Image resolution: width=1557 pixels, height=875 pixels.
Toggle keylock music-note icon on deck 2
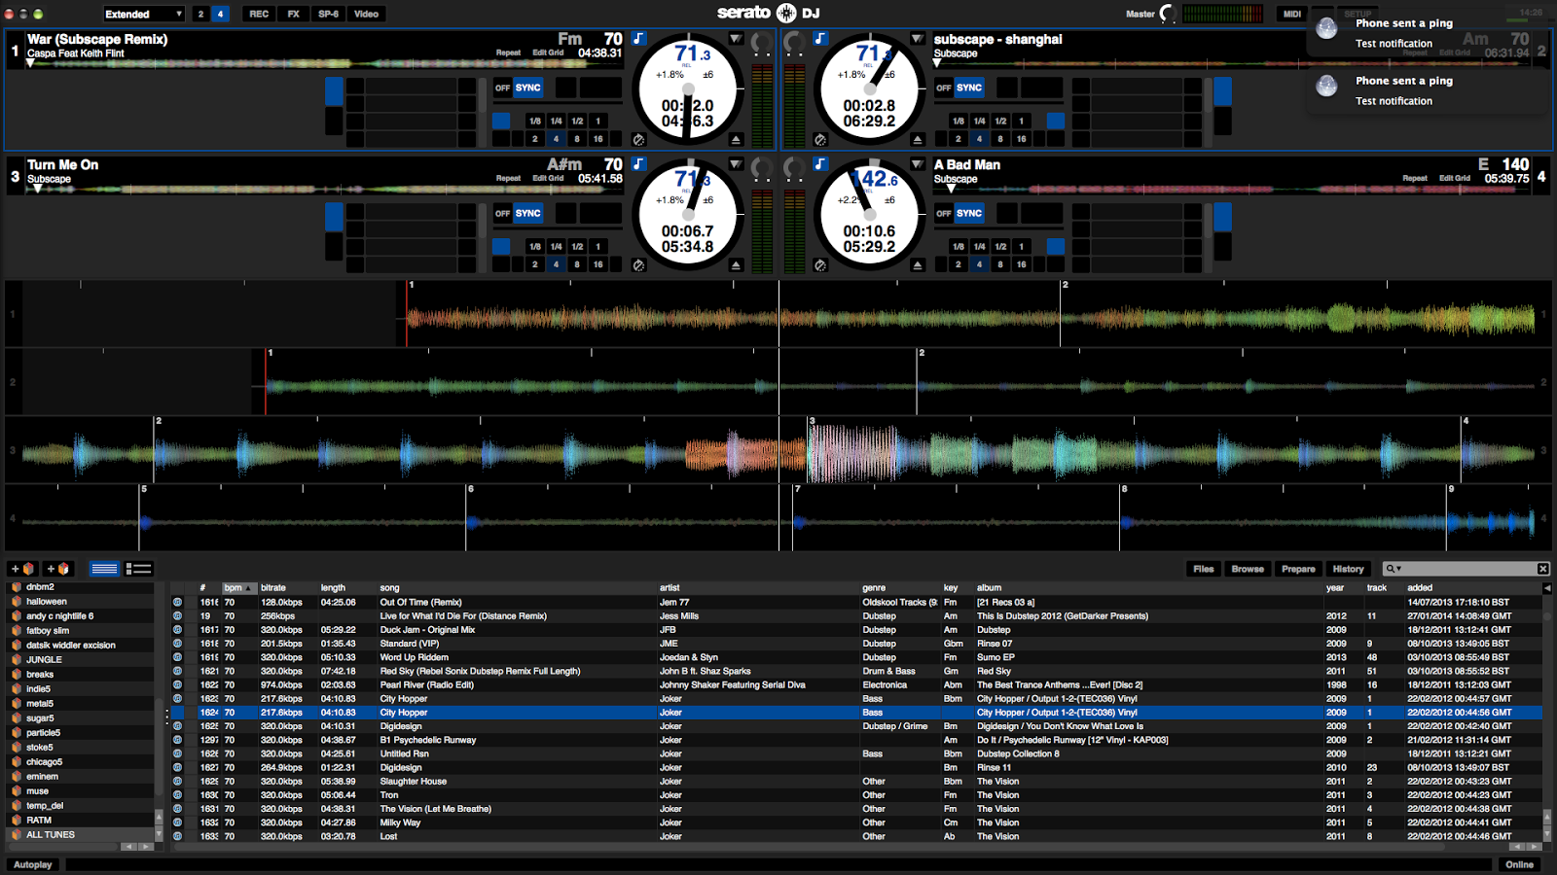(820, 39)
